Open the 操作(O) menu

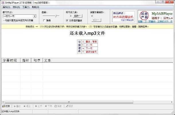coord(6,7)
